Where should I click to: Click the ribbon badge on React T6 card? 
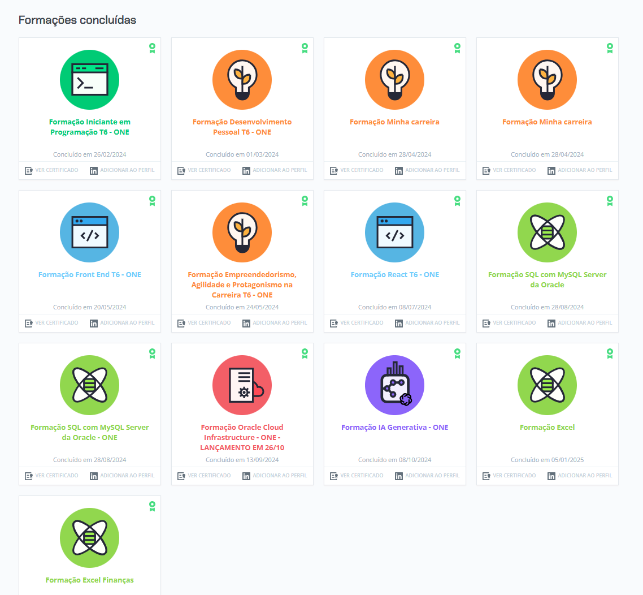(x=457, y=201)
